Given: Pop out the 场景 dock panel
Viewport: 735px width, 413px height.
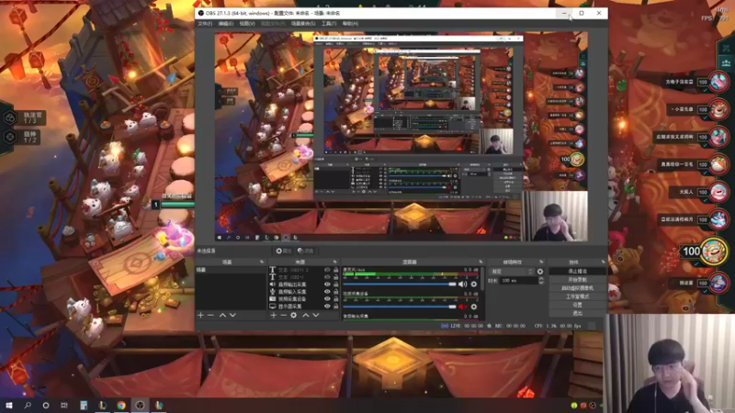Looking at the screenshot, I should click(x=262, y=262).
